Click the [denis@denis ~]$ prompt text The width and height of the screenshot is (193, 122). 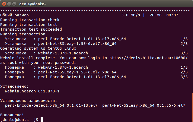click(x=19, y=120)
